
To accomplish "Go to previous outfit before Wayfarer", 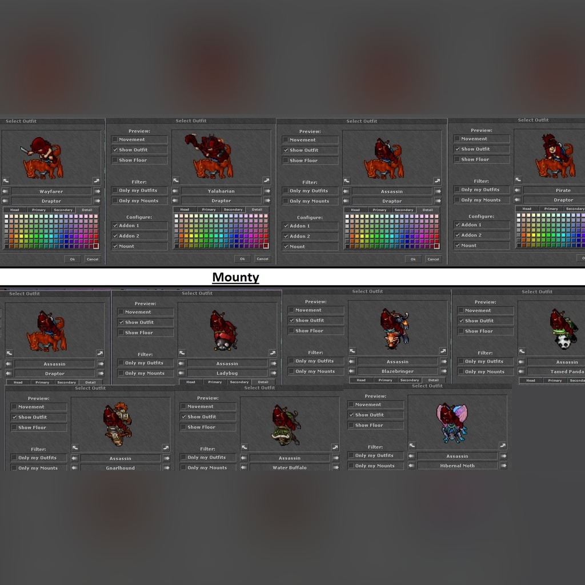I will point(5,191).
